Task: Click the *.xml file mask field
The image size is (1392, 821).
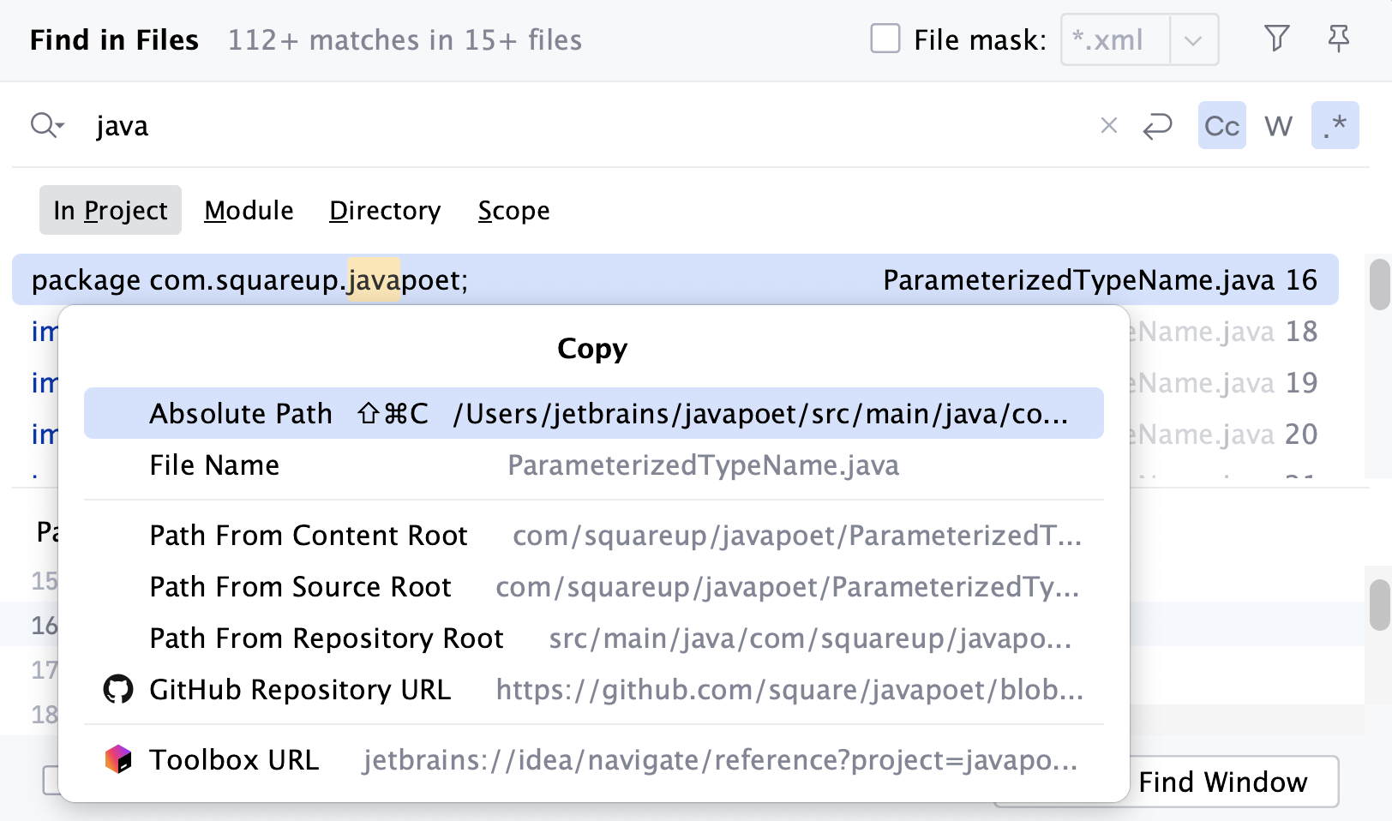Action: [1115, 40]
